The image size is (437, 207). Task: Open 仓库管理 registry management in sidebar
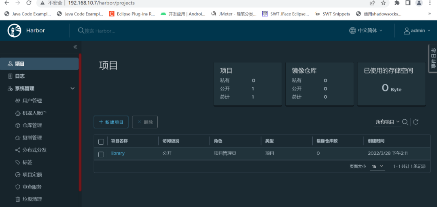(x=32, y=125)
